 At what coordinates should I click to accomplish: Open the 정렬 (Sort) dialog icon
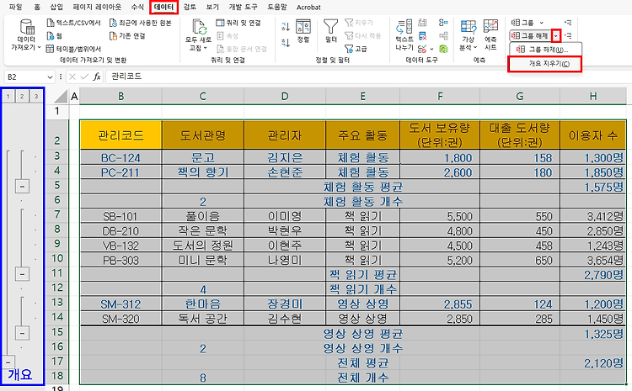[303, 28]
